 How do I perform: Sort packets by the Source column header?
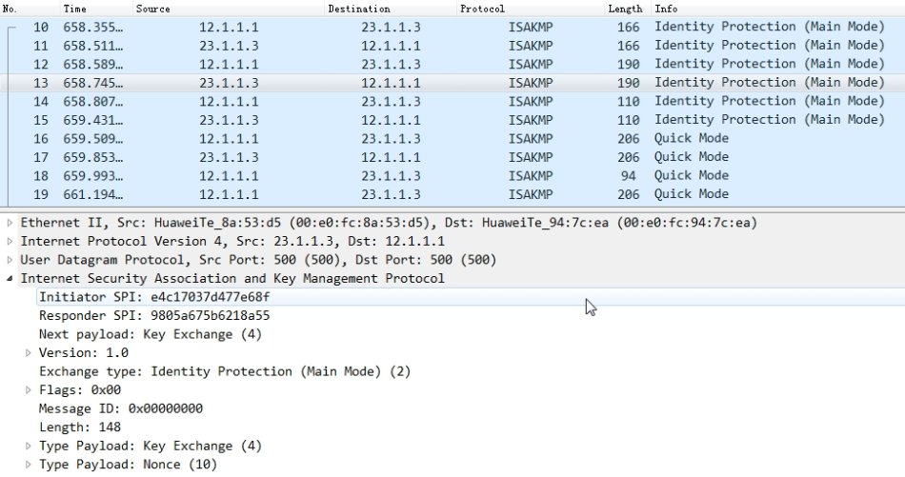(152, 9)
